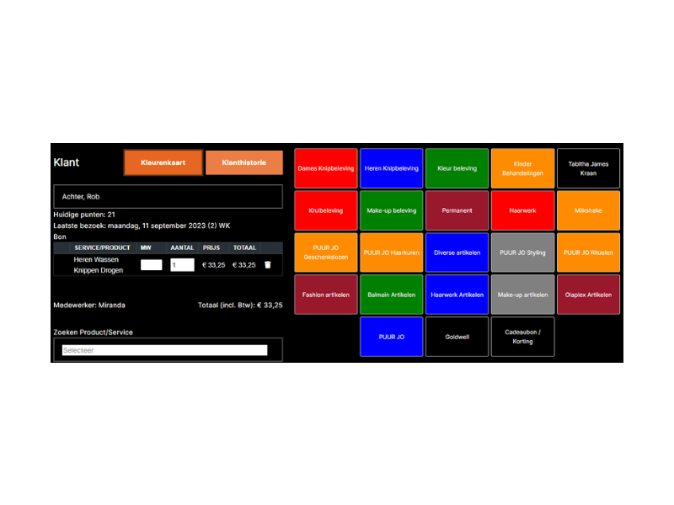
Task: Click the Aantal quantity field
Action: pyautogui.click(x=182, y=264)
